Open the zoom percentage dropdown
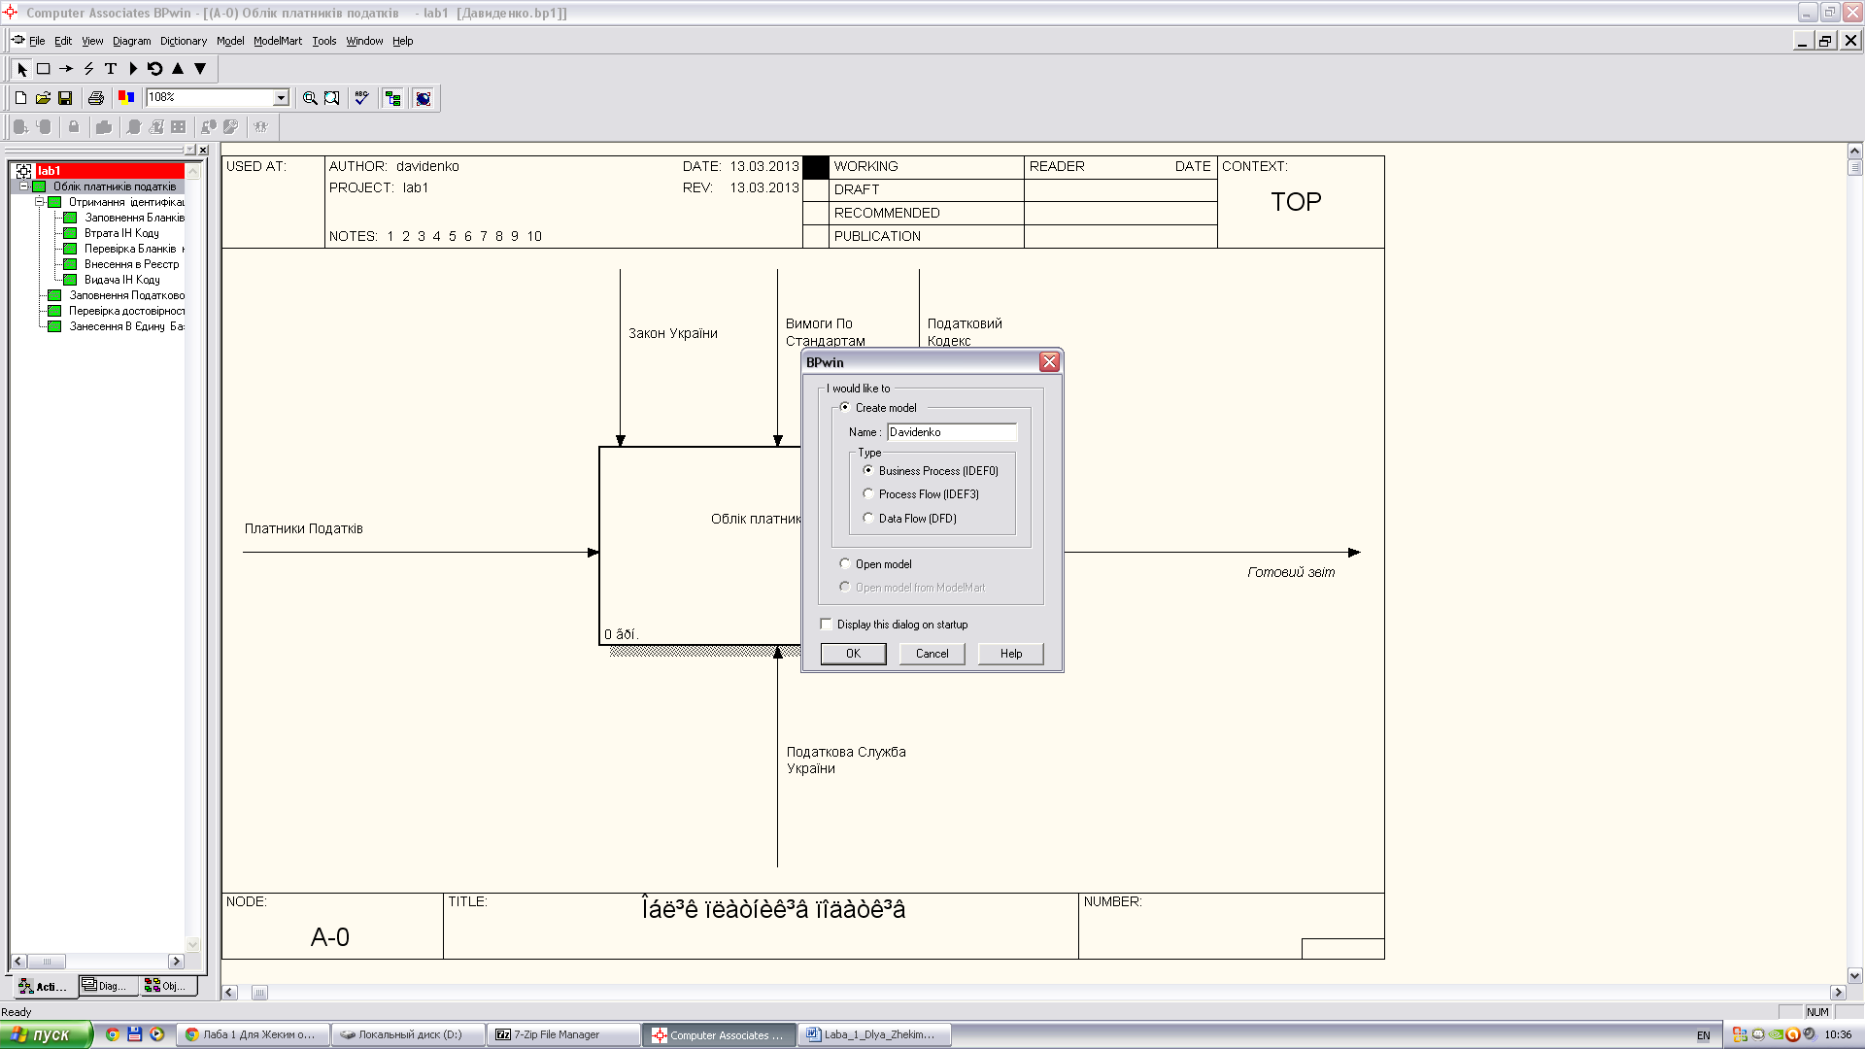1865x1049 pixels. click(281, 97)
